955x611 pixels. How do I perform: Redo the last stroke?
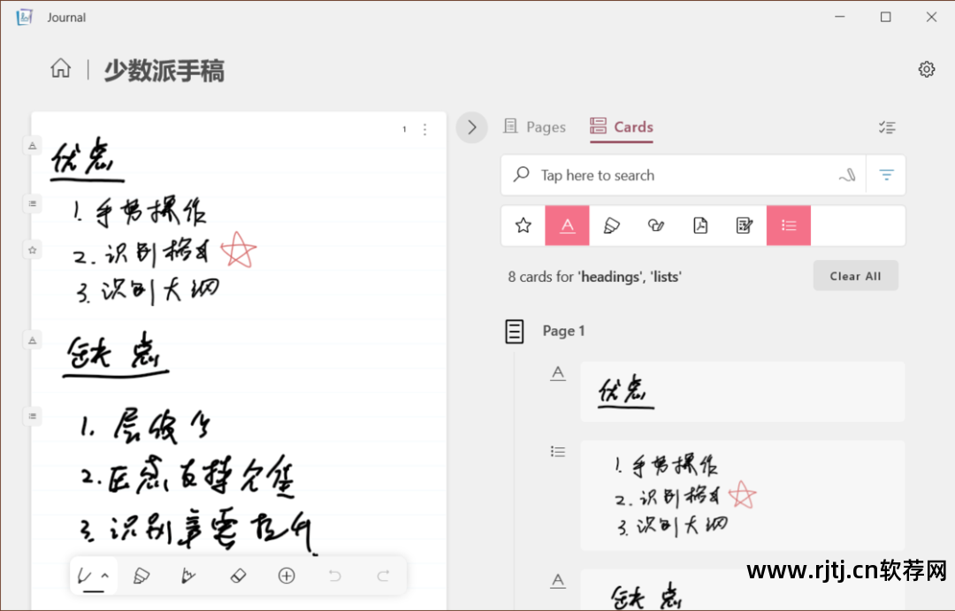(383, 576)
